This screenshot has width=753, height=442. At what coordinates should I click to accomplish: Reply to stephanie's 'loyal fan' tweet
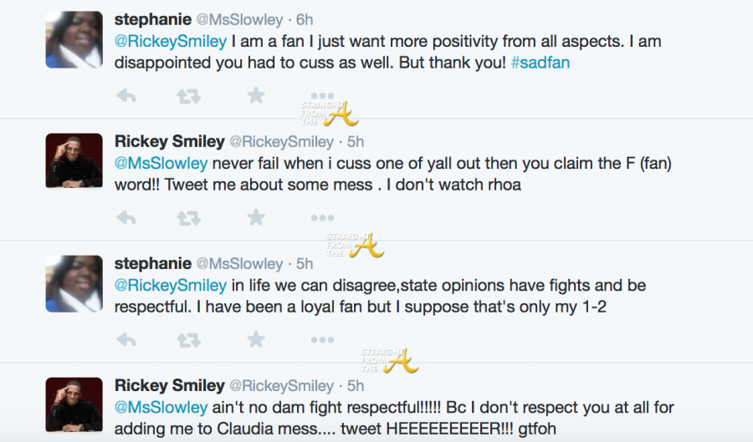coord(126,339)
